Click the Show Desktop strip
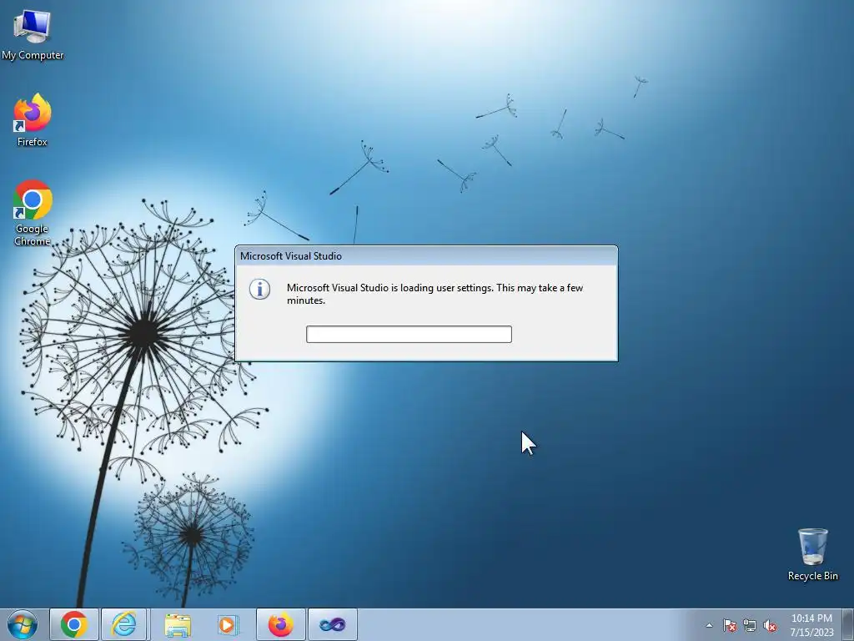 pyautogui.click(x=847, y=624)
